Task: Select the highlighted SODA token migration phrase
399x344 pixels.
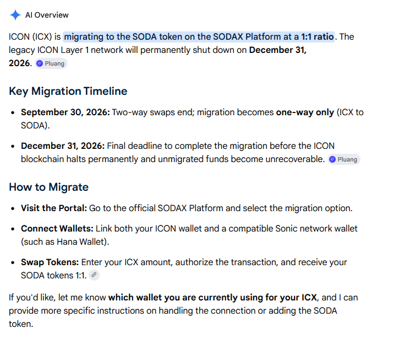Action: (199, 37)
